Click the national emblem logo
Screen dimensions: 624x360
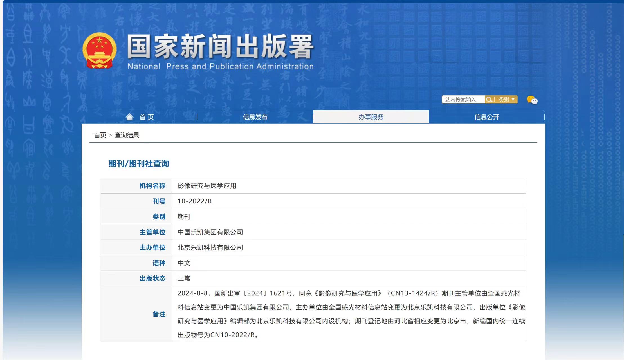tap(99, 51)
